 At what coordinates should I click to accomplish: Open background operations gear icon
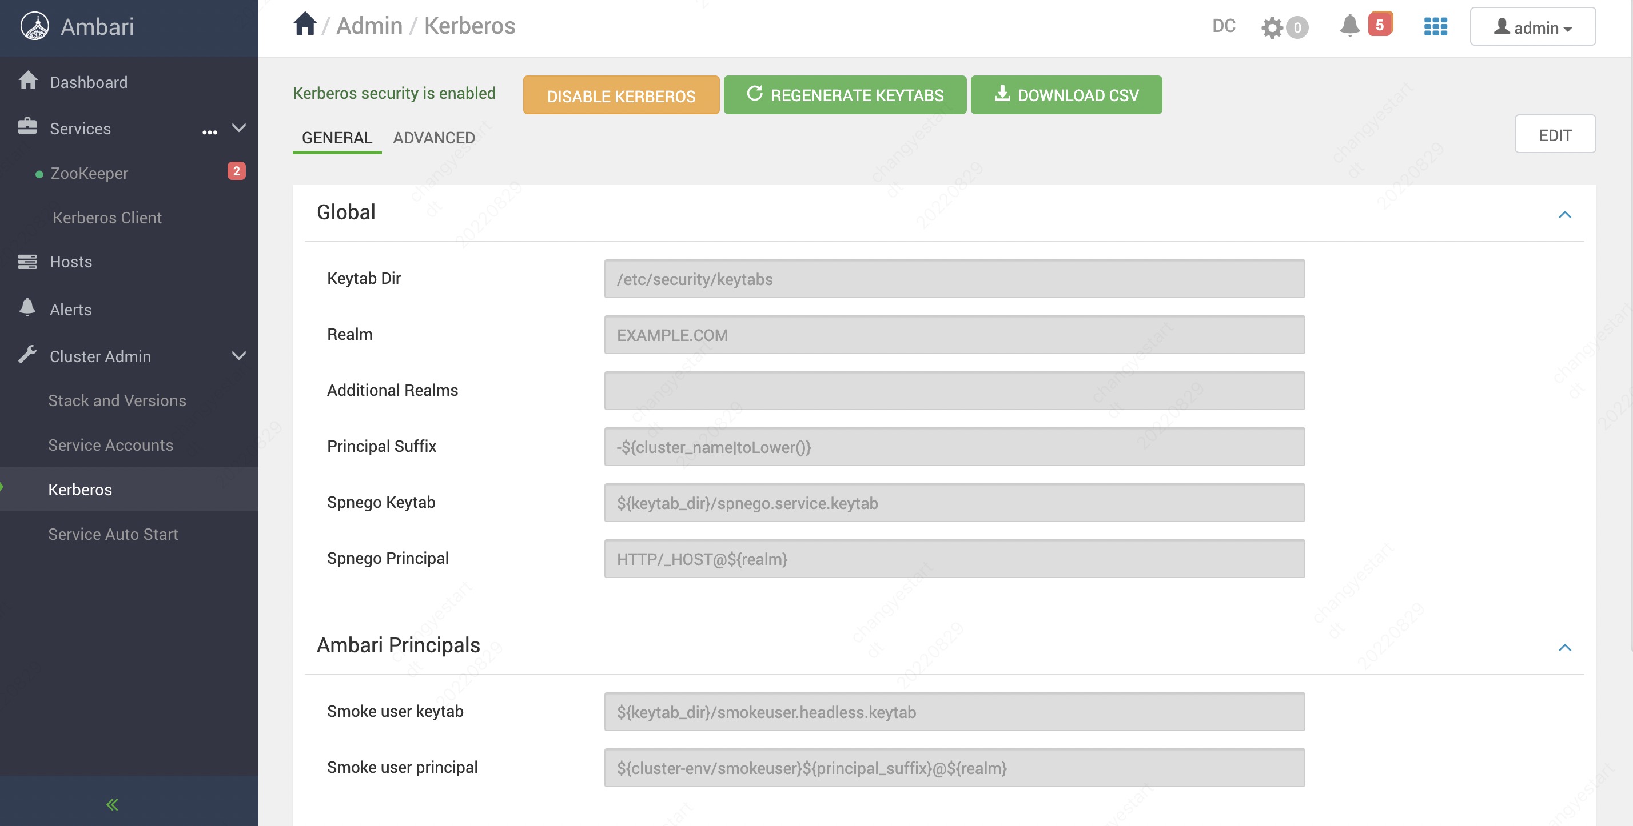tap(1272, 27)
